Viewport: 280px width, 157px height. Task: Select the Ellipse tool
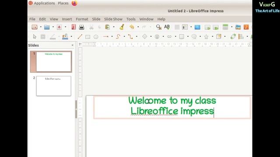click(x=96, y=37)
